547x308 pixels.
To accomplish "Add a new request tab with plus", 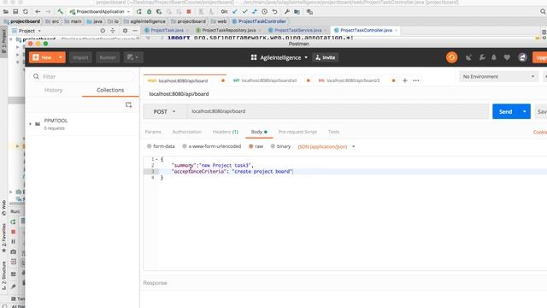I will click(x=404, y=80).
